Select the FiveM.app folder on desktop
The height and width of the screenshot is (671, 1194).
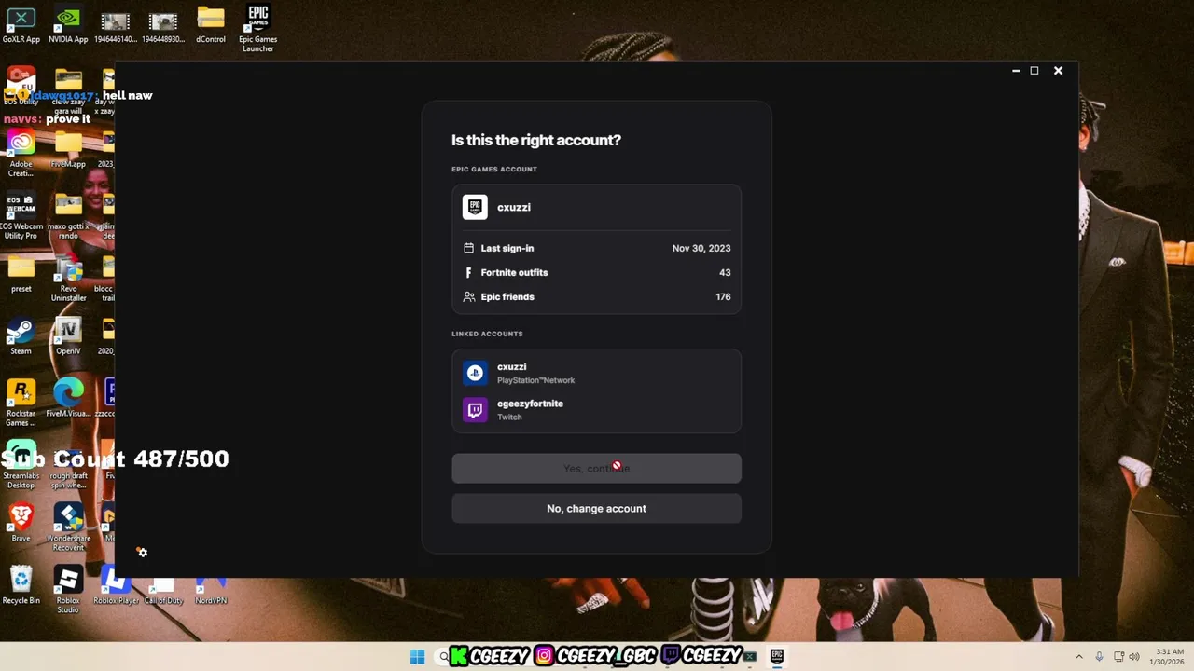point(68,149)
